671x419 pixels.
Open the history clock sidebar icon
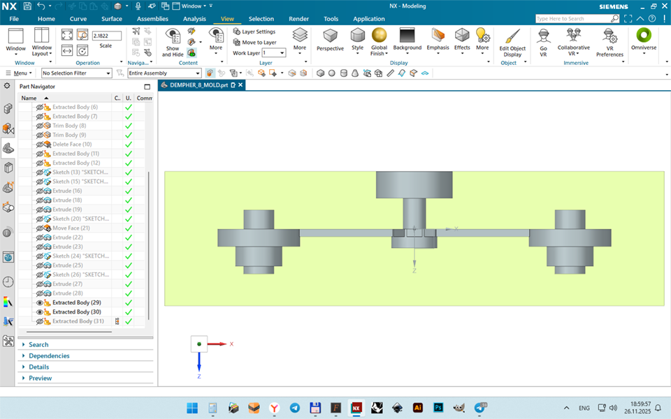8,281
